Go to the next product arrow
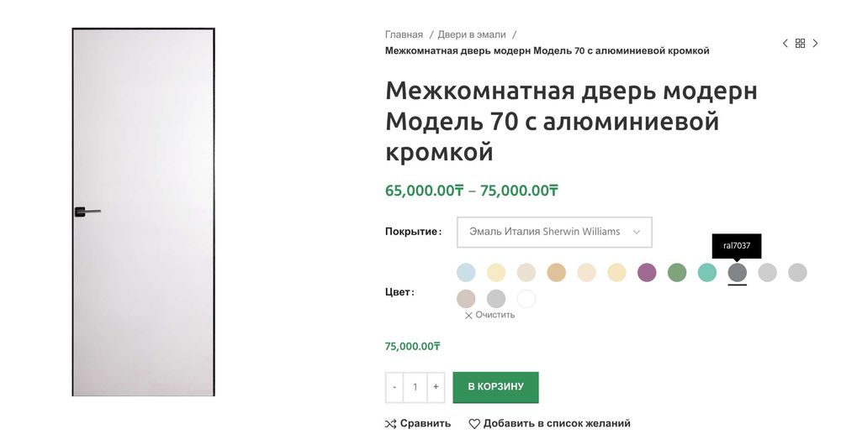The image size is (841, 445). (x=815, y=44)
